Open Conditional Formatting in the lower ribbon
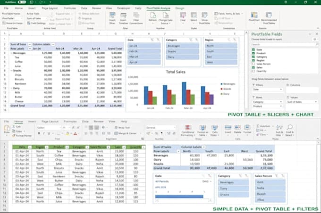Viewport: 321px width, 213px height. [188, 131]
